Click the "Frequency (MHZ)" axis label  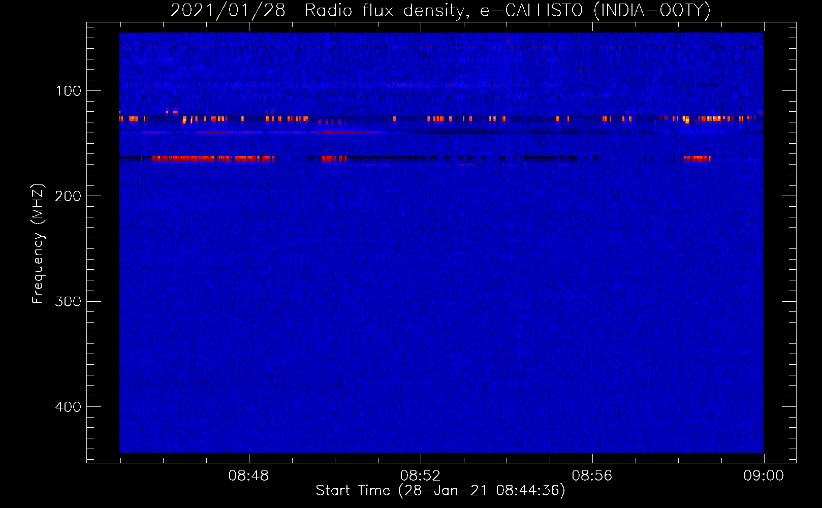coord(38,244)
